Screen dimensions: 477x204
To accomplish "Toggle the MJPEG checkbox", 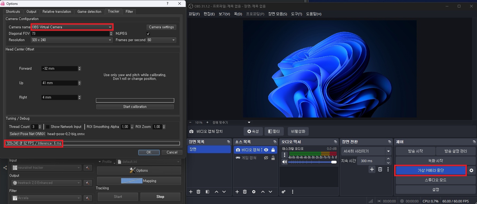I will (148, 34).
